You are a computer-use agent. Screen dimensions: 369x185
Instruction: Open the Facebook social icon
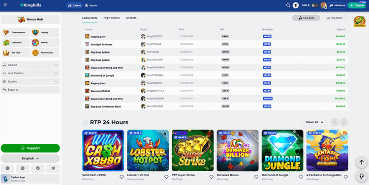coord(38,168)
